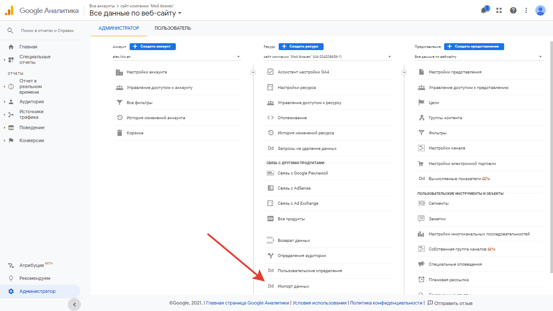
Task: Click the Home icon labeled Главная
Action: [x=11, y=47]
